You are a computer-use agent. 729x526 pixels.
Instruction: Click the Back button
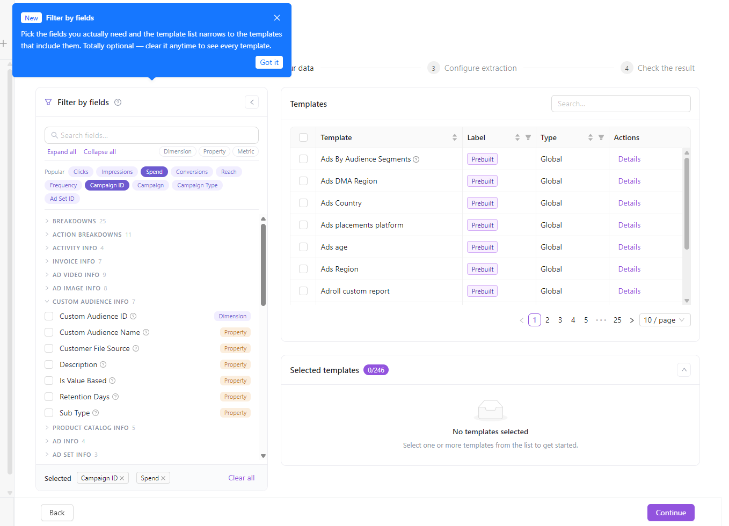(57, 513)
